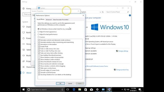Click the Notifications icon in Settings sidebar
The width and height of the screenshot is (164, 92).
tap(24, 32)
